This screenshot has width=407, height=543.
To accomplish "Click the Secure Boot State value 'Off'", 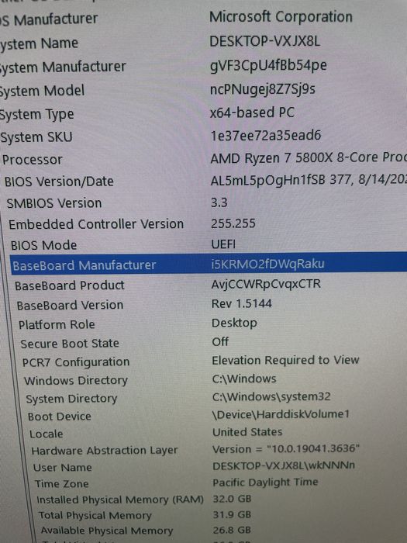I will coord(220,342).
